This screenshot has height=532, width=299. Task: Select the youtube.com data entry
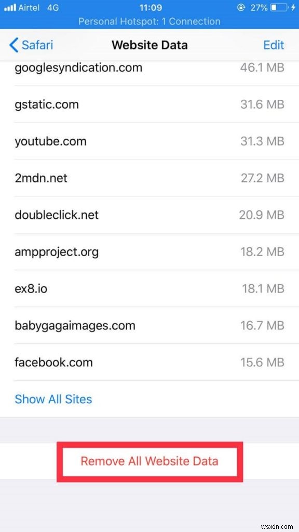149,141
